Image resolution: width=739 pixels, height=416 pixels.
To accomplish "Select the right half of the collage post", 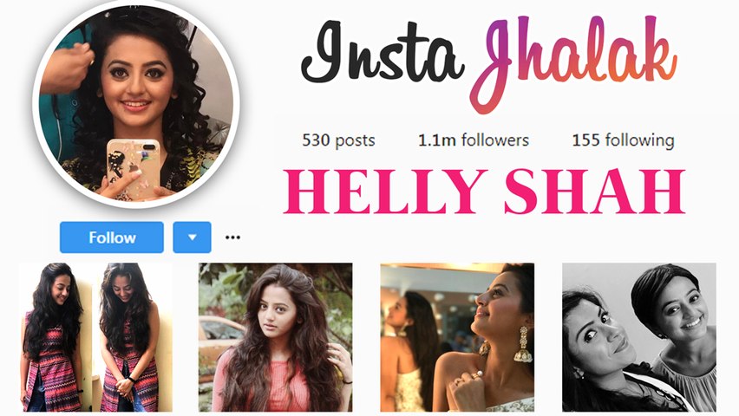I will coord(135,337).
